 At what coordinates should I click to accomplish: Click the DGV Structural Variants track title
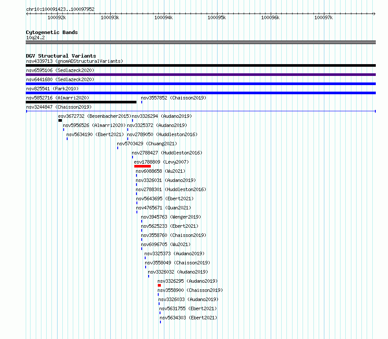point(61,56)
